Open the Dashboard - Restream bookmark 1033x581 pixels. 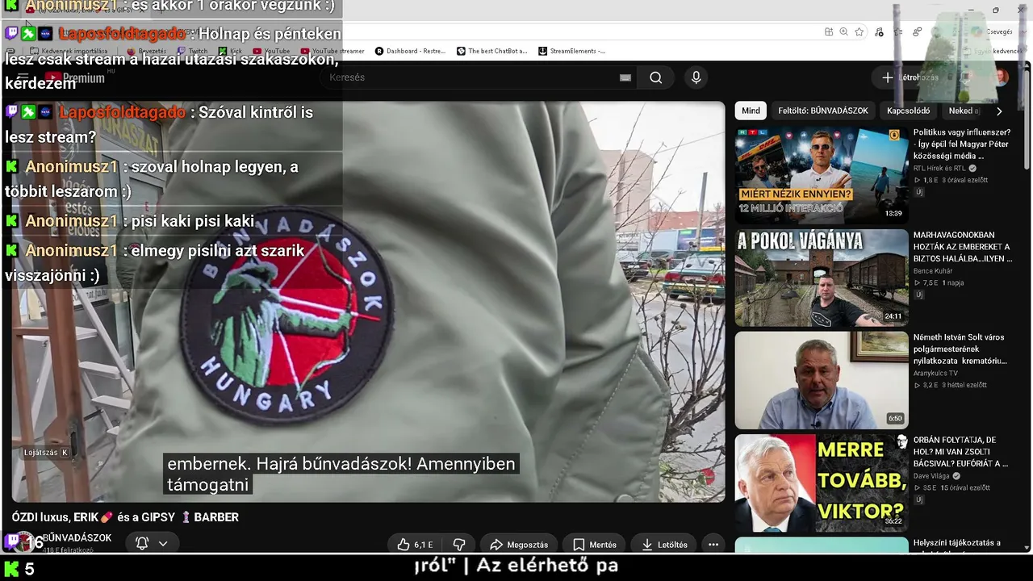[x=411, y=51]
